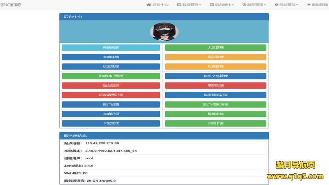The height and width of the screenshot is (185, 329).
Task: Expand the 游戏管理 dropdown menu
Action: click(x=255, y=5)
